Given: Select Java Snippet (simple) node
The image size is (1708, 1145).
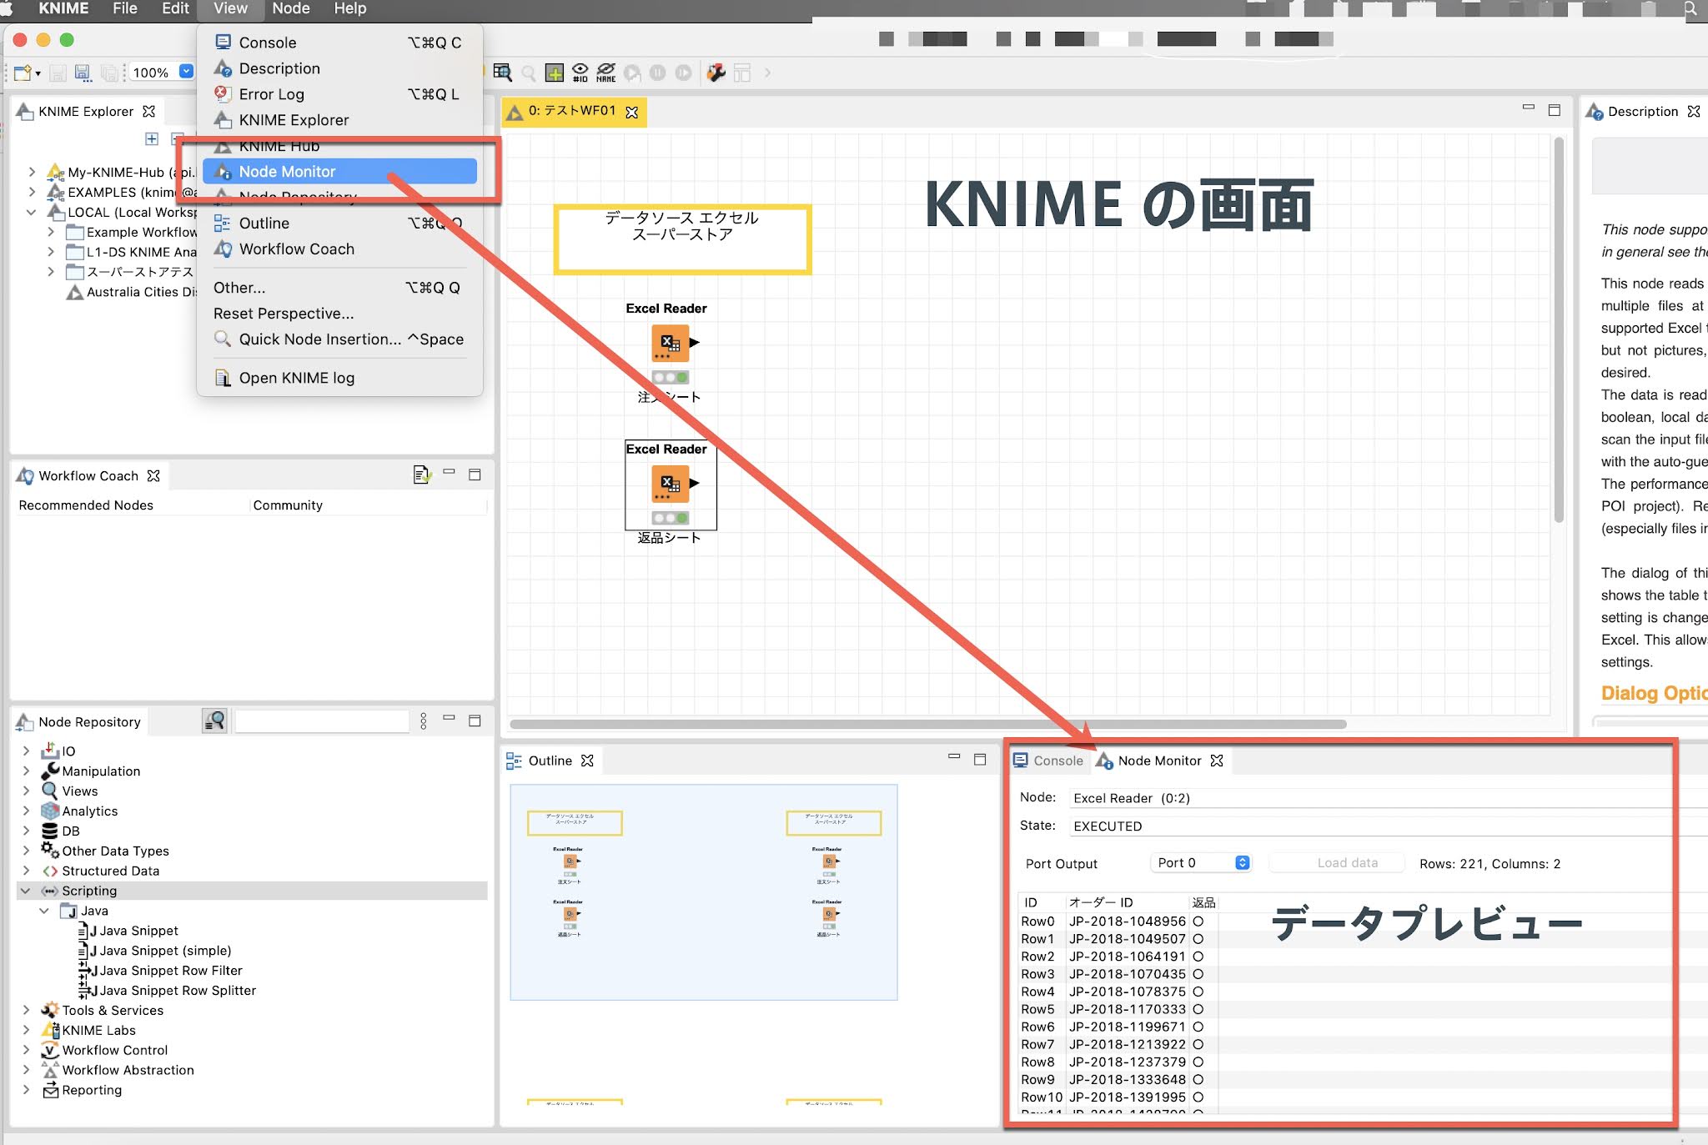Looking at the screenshot, I should coord(164,951).
